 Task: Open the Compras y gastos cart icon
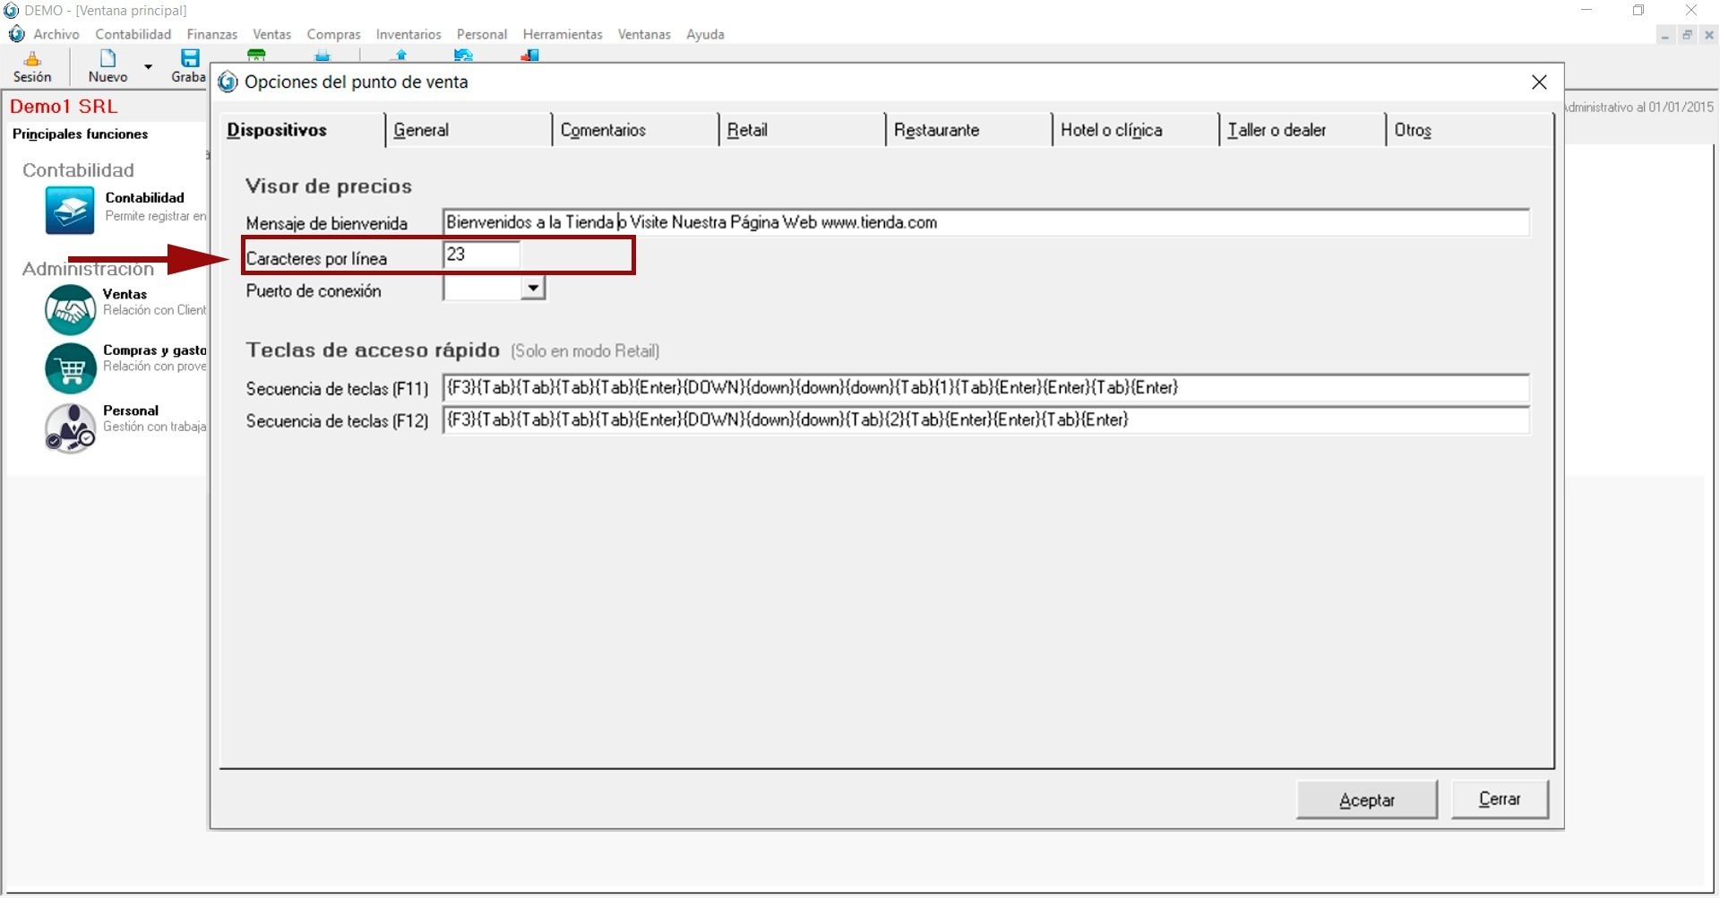click(71, 367)
